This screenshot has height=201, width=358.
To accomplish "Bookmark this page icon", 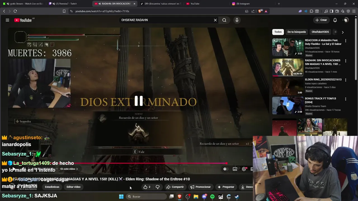I will click(x=64, y=11).
